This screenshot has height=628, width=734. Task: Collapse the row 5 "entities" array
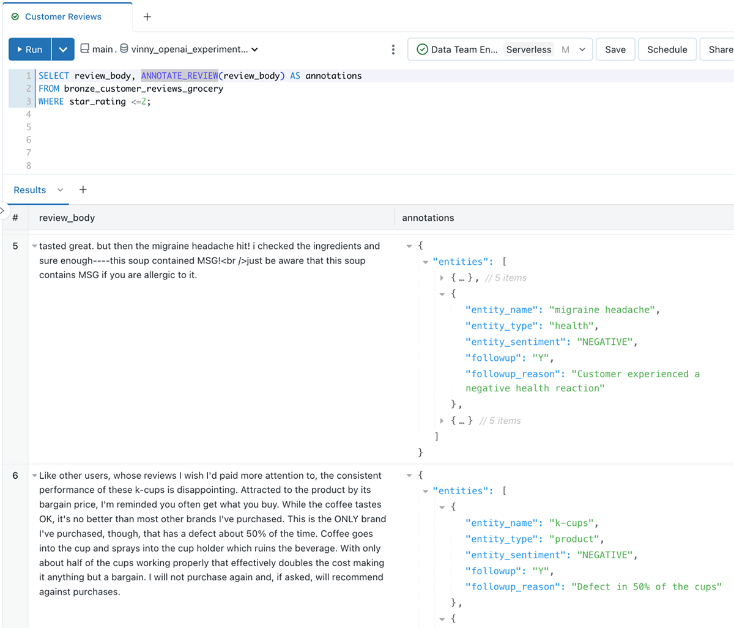(426, 262)
